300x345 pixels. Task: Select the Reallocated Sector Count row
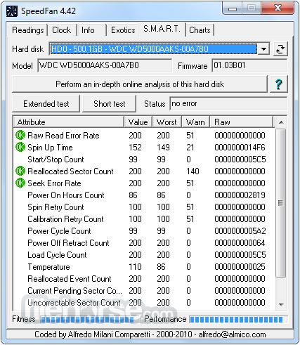tap(144, 171)
